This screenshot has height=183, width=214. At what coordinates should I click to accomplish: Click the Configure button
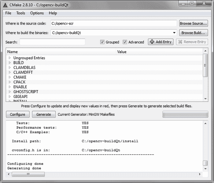18,114
